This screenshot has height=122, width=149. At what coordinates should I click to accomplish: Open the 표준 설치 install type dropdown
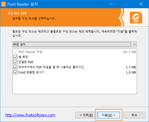tap(74, 44)
